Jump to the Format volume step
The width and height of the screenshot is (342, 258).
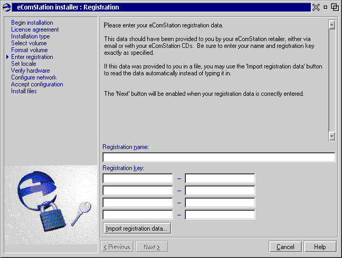29,50
